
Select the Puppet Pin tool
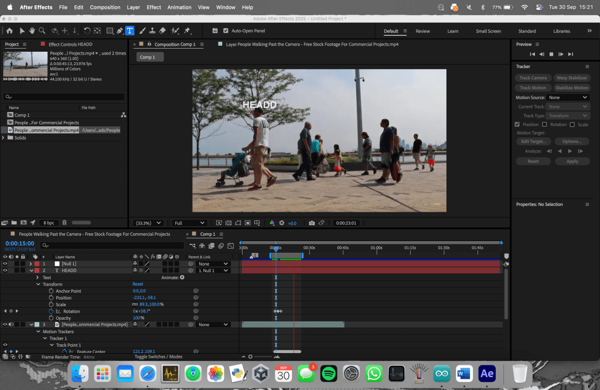187,30
